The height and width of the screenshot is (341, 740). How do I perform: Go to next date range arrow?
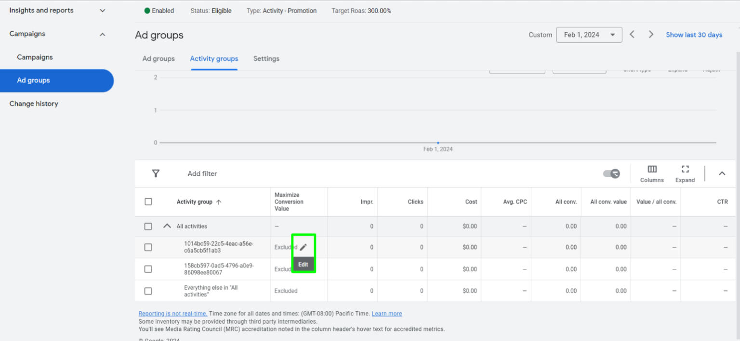[651, 35]
